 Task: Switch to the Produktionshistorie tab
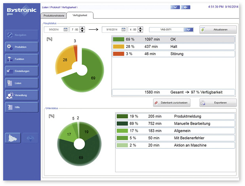coord(54,15)
